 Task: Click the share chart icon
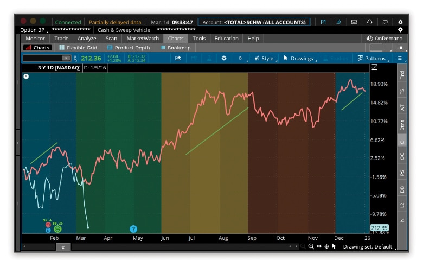(178, 58)
